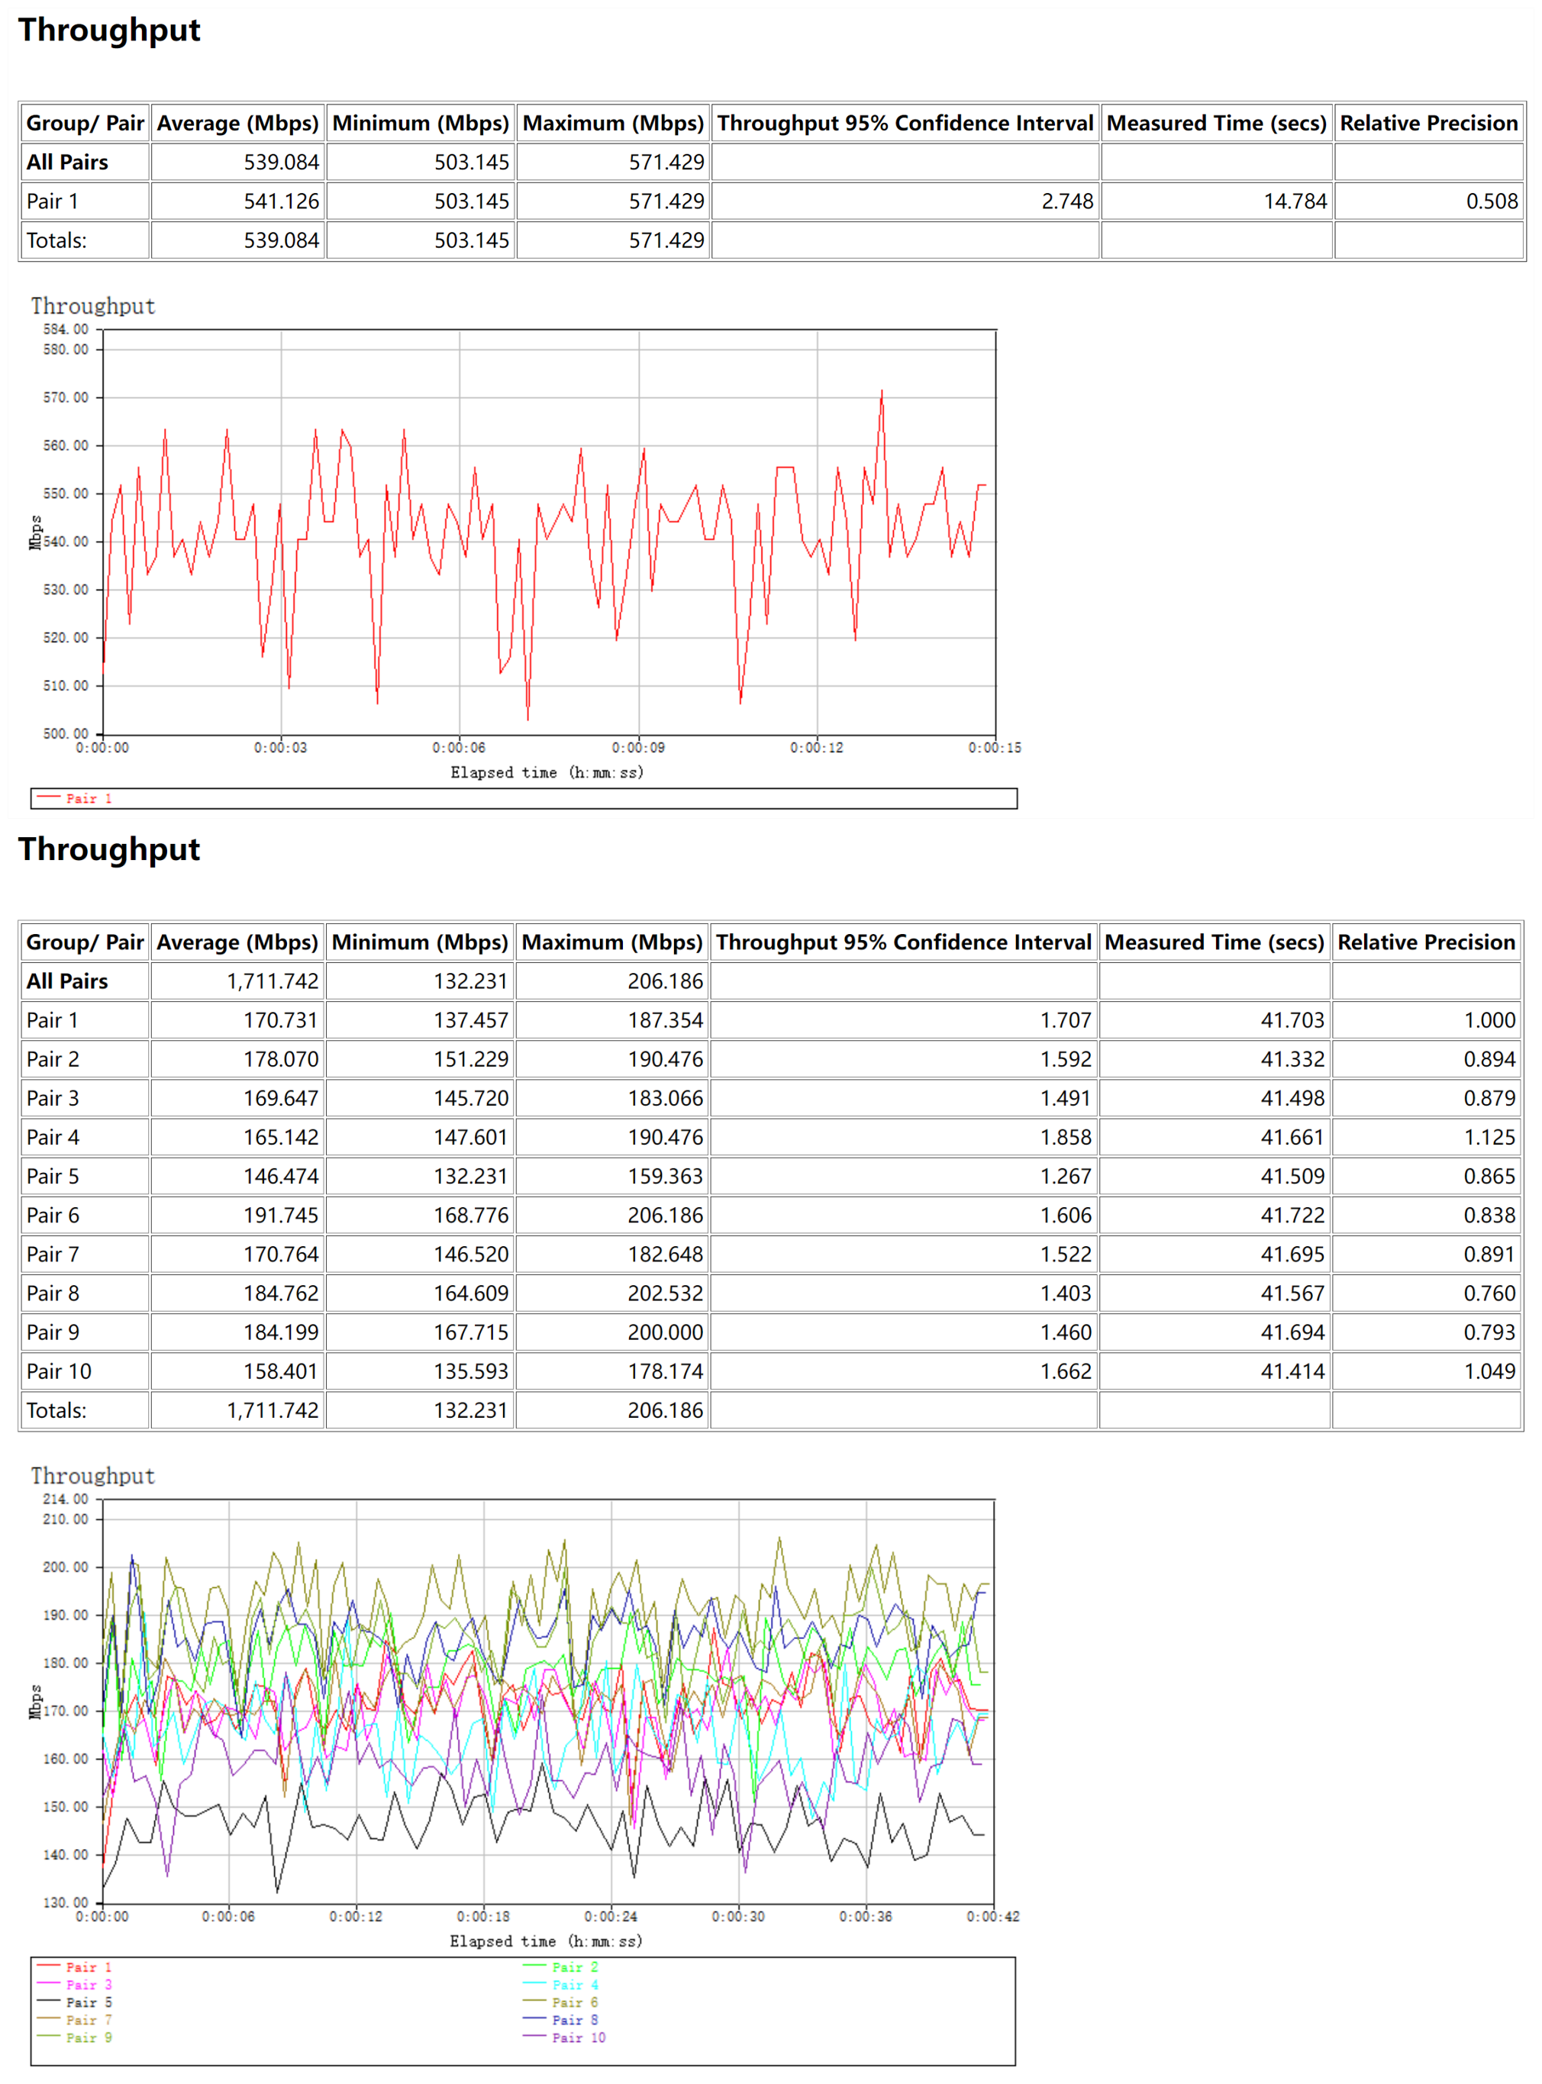This screenshot has height=2084, width=1542.
Task: Click Pair 5 black legend entry
Action: click(x=88, y=2003)
